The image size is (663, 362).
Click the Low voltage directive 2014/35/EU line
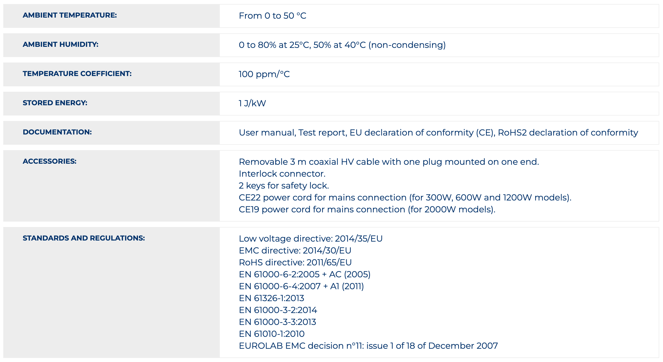[311, 239]
